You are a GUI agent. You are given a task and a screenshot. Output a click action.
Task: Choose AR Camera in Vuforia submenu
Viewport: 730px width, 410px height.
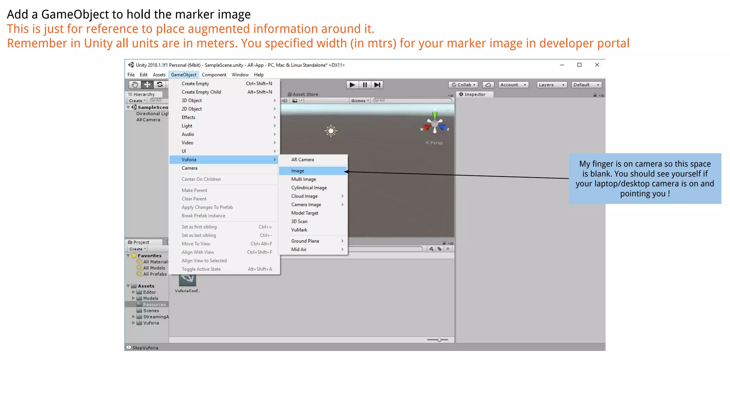pos(313,159)
